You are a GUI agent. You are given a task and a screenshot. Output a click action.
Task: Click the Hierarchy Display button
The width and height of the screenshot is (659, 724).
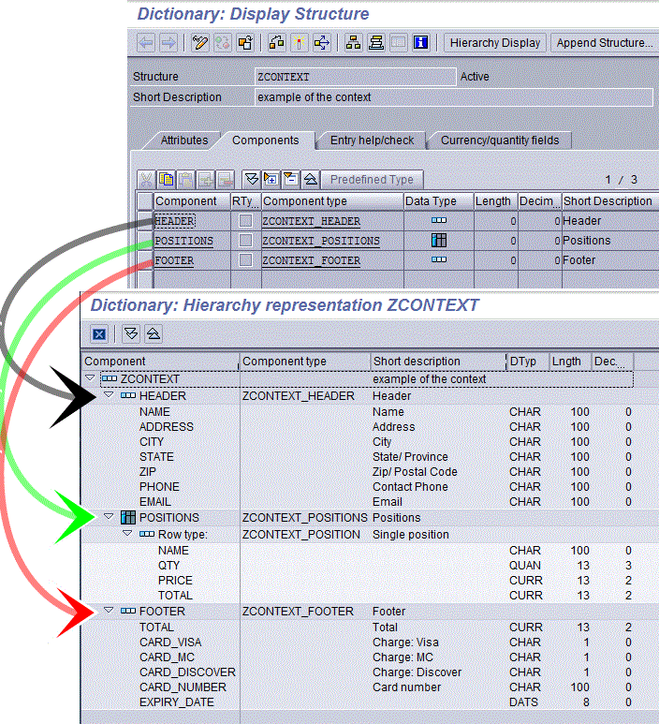pyautogui.click(x=494, y=43)
